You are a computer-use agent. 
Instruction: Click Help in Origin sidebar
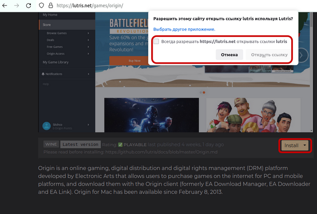46,84
